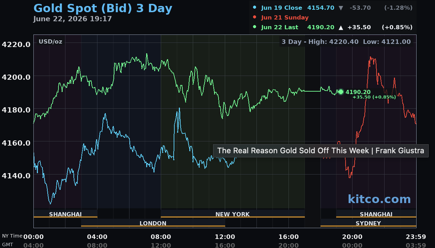Select the NEW YORK session bar

232,214
